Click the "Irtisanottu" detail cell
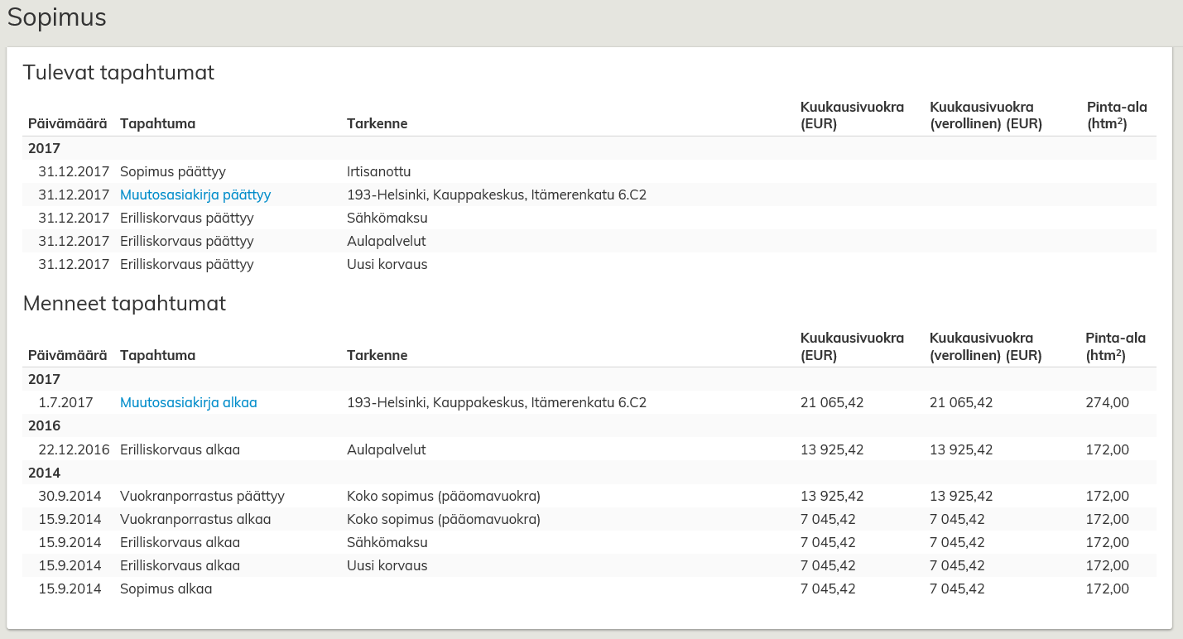Viewport: 1183px width, 639px height. click(x=378, y=172)
